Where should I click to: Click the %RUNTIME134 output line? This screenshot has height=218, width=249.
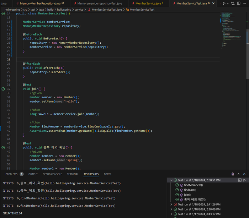(x=12, y=213)
